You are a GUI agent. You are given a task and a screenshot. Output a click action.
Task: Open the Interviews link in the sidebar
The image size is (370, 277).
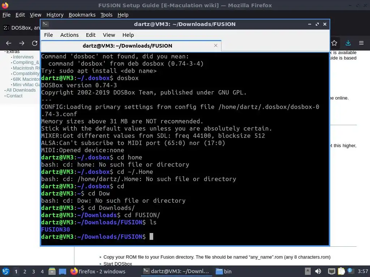tap(23, 57)
